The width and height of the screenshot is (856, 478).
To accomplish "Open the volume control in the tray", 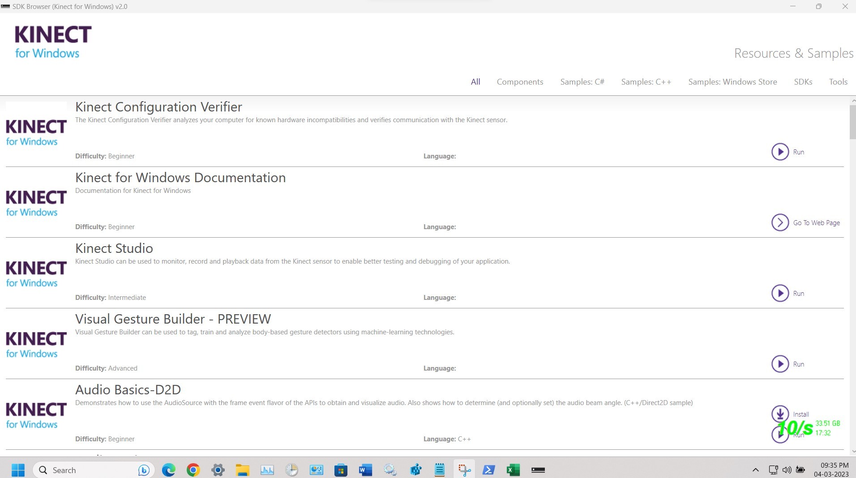I will (787, 470).
